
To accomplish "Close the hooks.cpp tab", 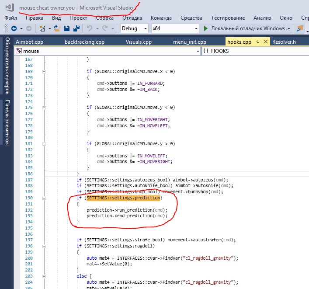I will point(265,42).
